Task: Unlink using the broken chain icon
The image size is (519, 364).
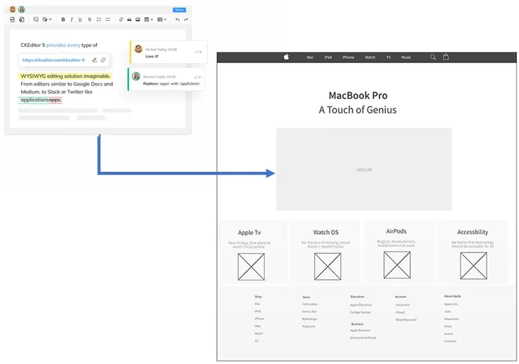Action: (x=103, y=60)
